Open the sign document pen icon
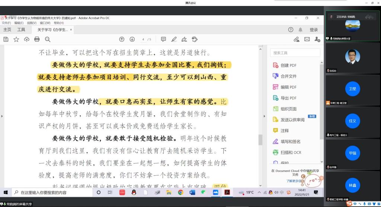The width and height of the screenshot is (381, 207). 185,39
